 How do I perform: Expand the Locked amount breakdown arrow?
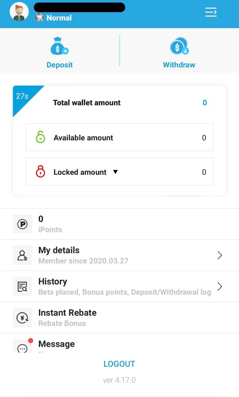(115, 172)
